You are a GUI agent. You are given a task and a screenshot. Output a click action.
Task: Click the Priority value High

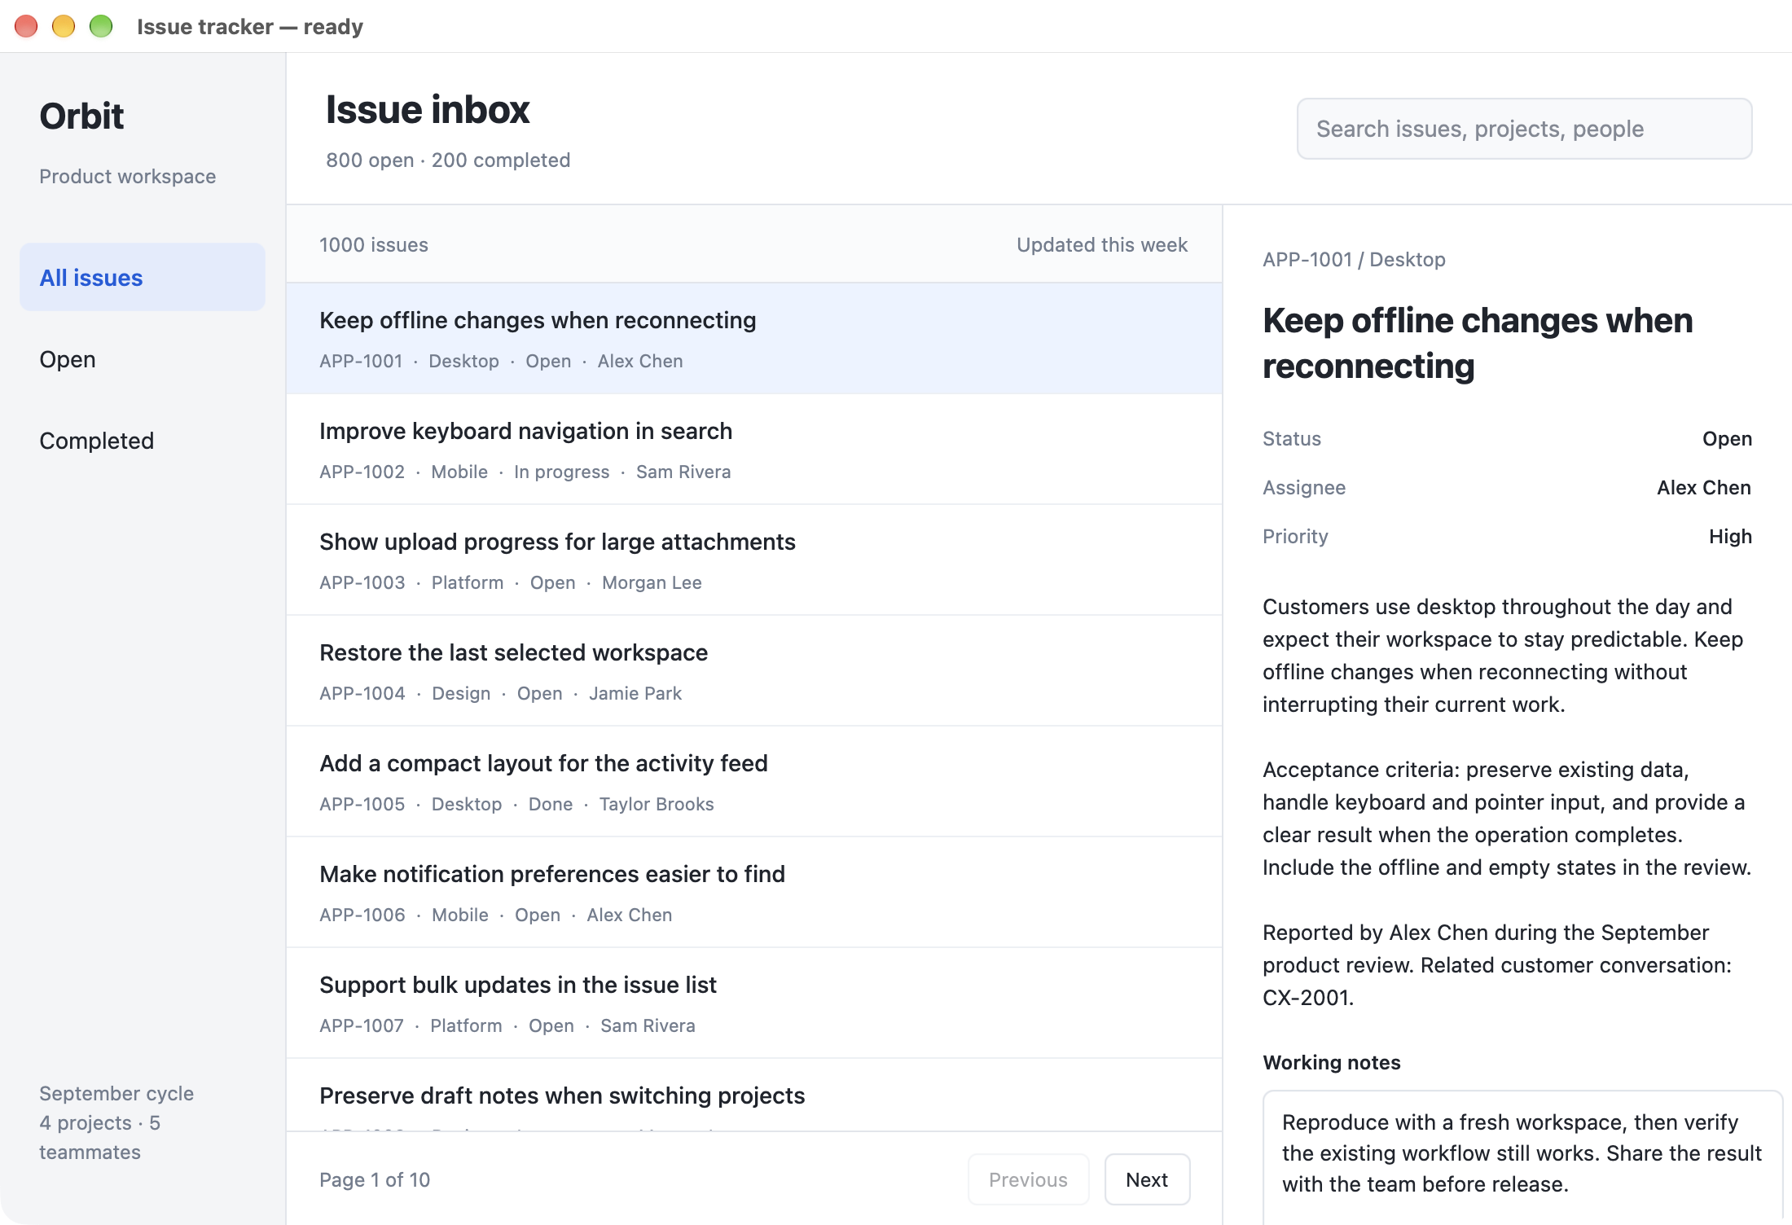[x=1730, y=536]
